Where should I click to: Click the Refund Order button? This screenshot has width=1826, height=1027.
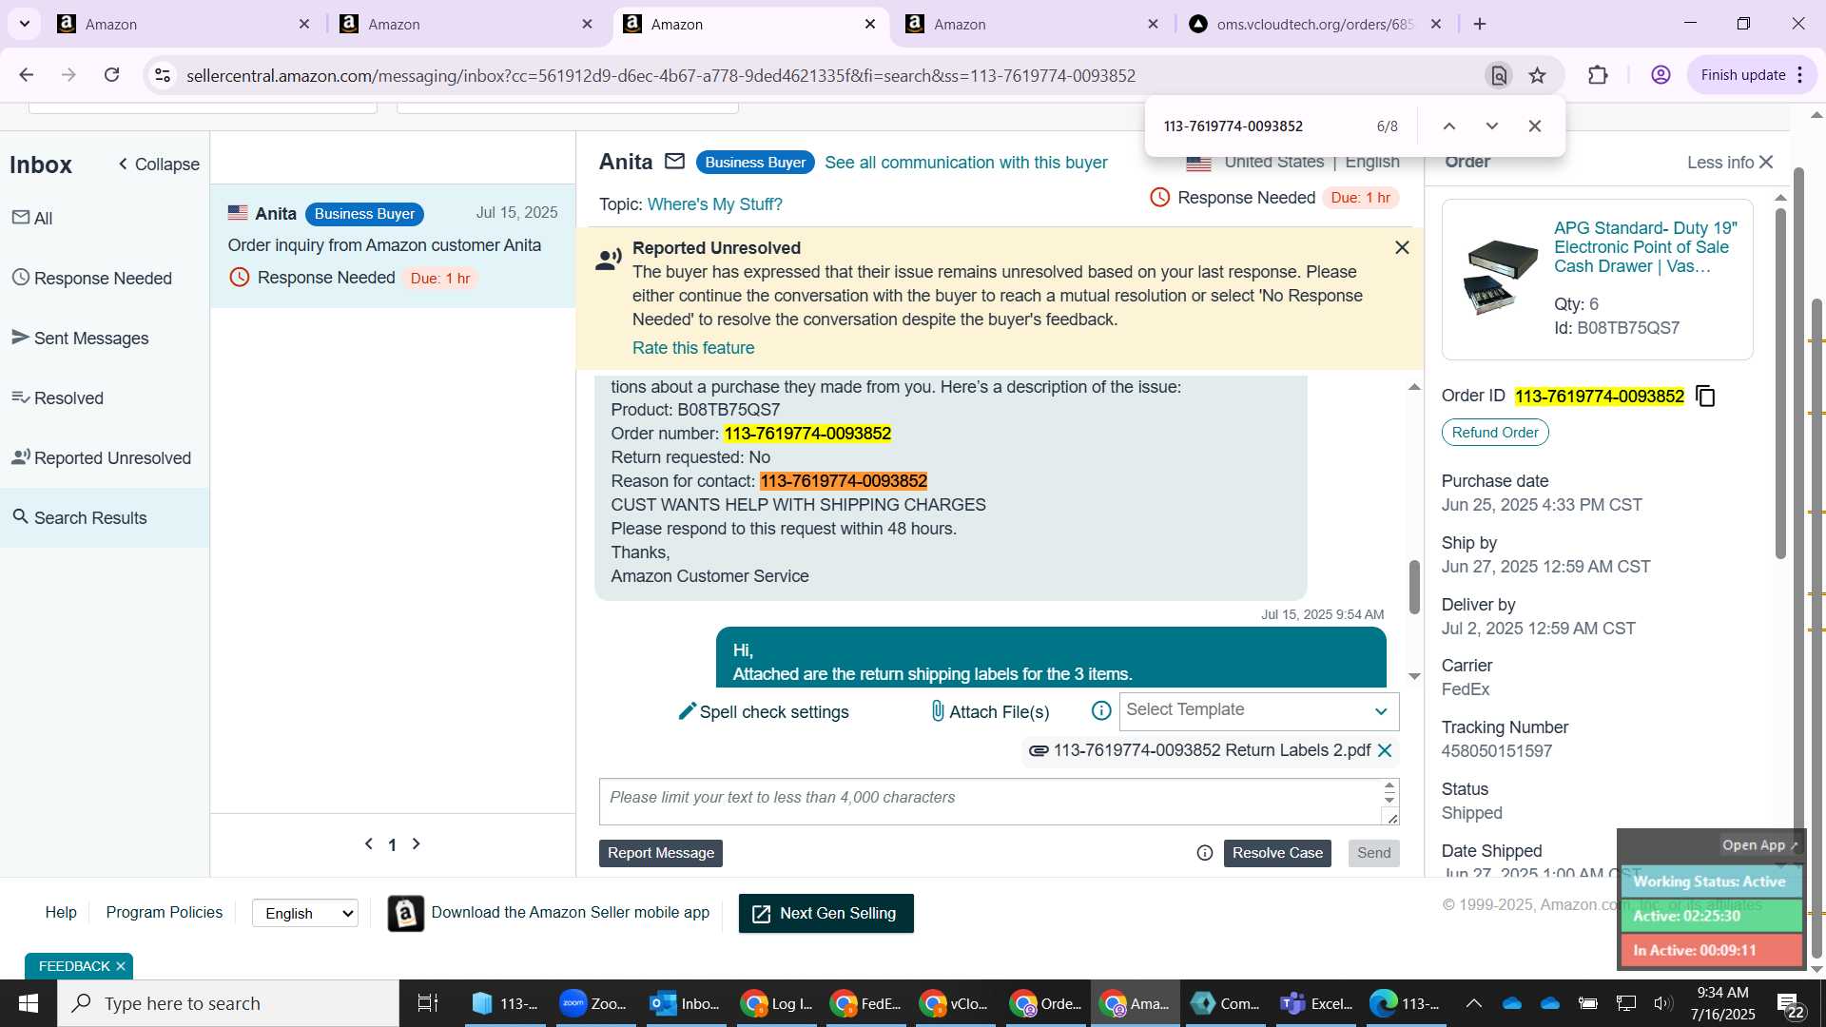pyautogui.click(x=1494, y=433)
